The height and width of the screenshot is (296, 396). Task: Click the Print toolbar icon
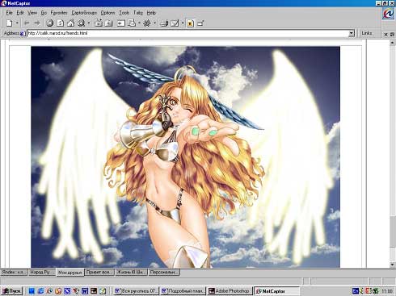(163, 23)
